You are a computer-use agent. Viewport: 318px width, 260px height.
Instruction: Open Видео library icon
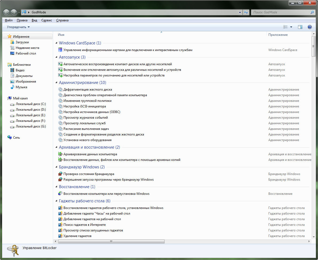click(x=12, y=70)
